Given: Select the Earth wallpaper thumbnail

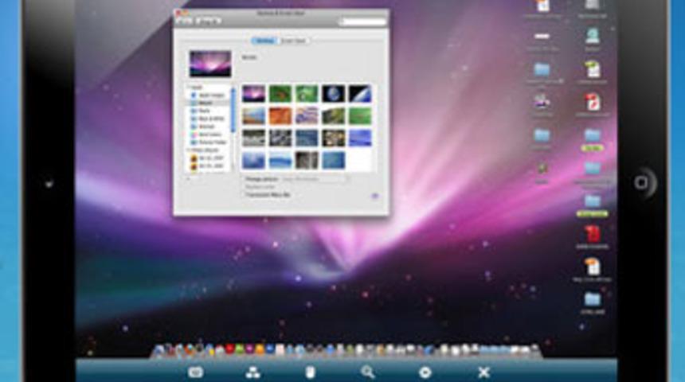Looking at the screenshot, I should (333, 94).
